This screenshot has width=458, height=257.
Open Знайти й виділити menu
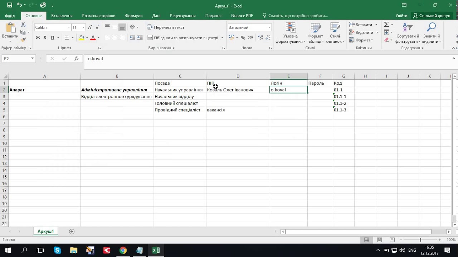tap(432, 33)
